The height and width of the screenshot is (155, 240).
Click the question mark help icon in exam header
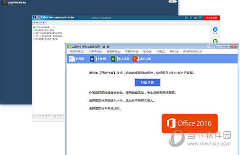(191, 18)
